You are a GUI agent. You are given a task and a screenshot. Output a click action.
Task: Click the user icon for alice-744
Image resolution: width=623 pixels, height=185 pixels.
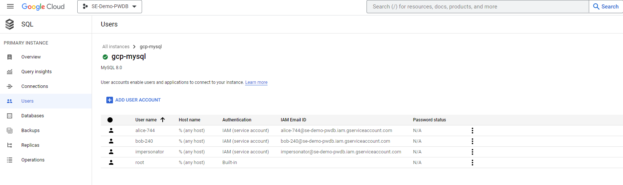click(x=111, y=131)
